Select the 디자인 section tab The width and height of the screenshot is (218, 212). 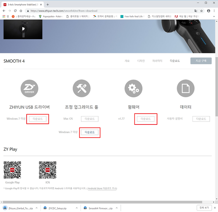141,61
